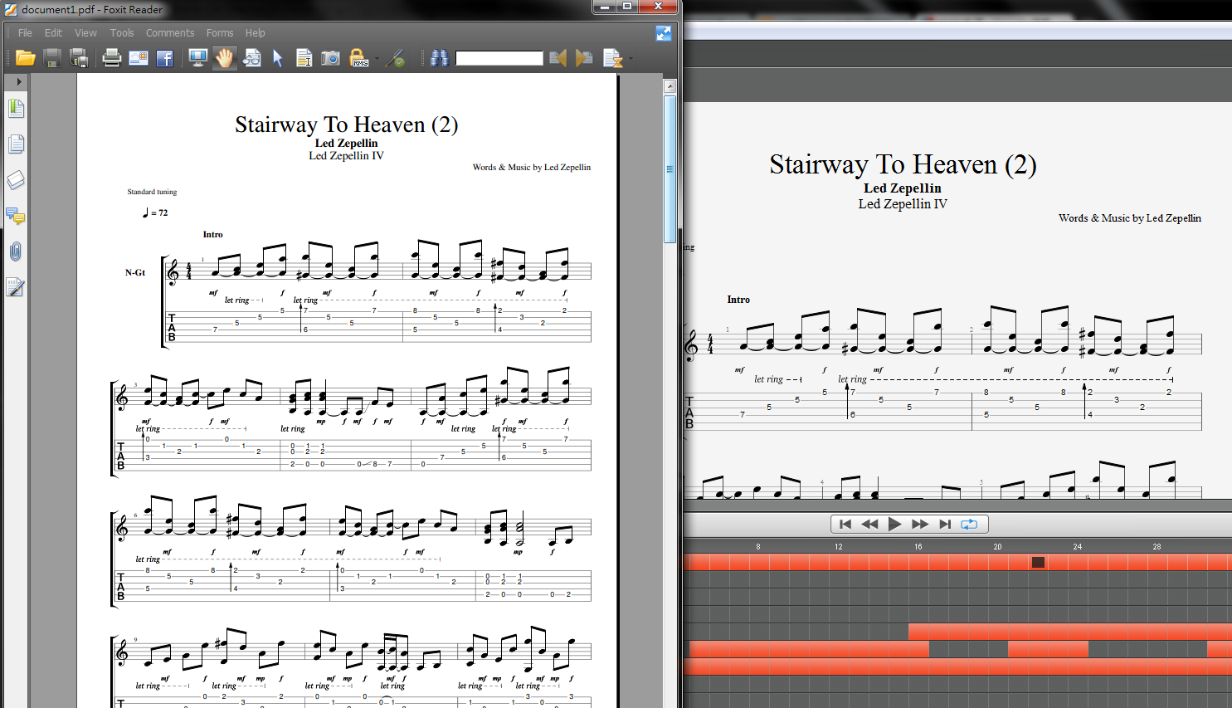Jump to start in tab player
This screenshot has height=708, width=1232.
click(x=845, y=524)
